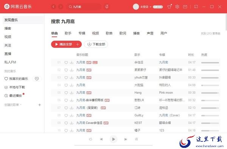Click the loop mode playback icon
The width and height of the screenshot is (227, 149).
(90, 139)
